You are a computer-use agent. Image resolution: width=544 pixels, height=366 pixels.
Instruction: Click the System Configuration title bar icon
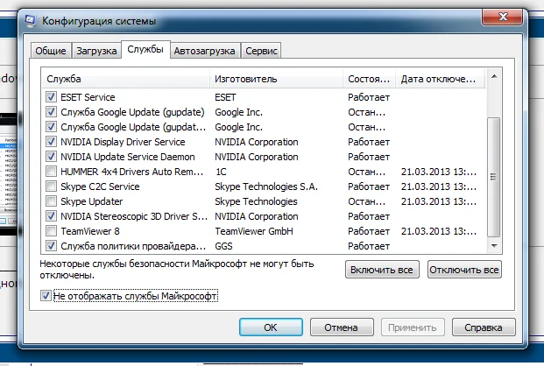[30, 21]
